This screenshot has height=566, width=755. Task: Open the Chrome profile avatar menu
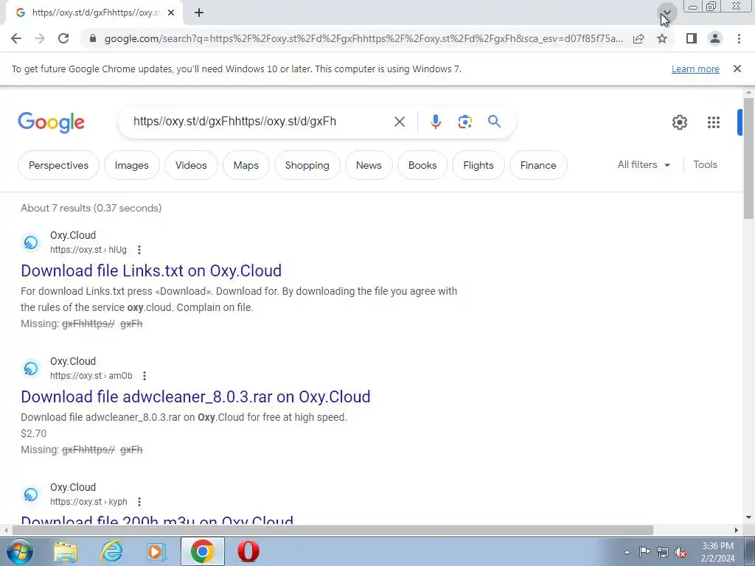click(715, 38)
